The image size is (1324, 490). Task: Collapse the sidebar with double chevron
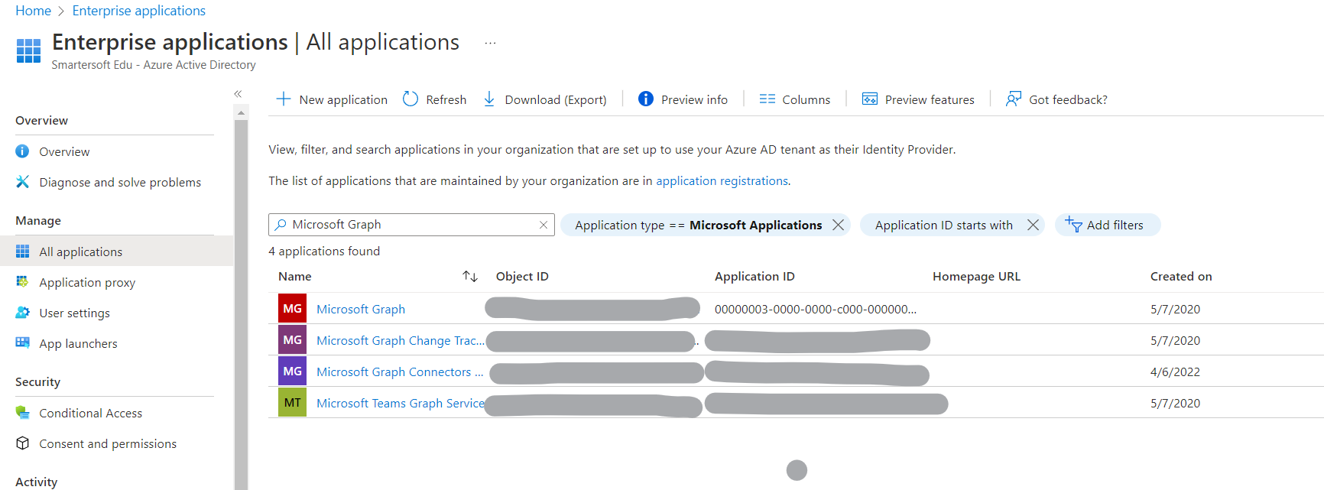point(238,94)
